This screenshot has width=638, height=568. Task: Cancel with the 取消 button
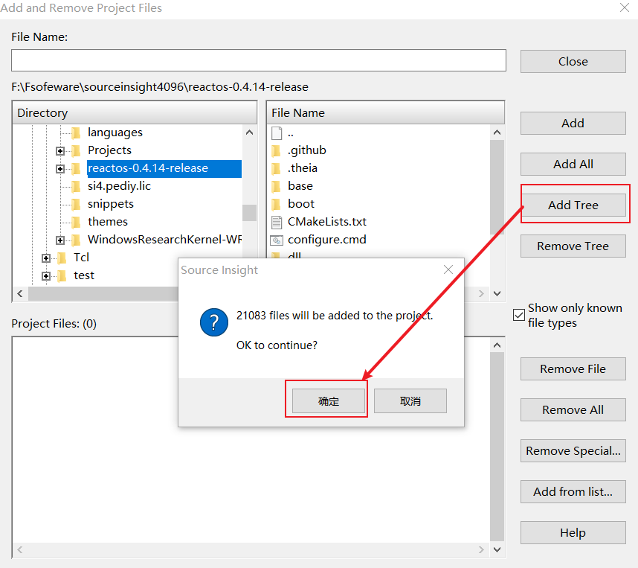pos(410,401)
